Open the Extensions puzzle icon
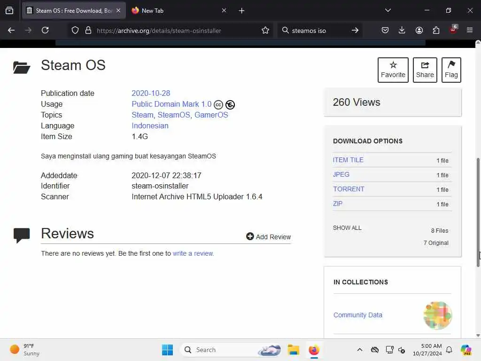The image size is (481, 361). pos(436,30)
